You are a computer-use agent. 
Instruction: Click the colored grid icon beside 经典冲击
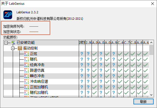(27, 65)
